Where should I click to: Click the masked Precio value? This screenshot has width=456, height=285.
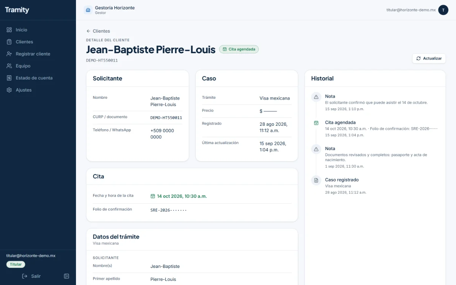click(268, 111)
